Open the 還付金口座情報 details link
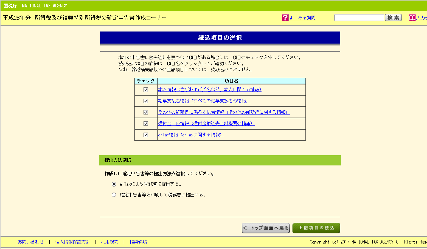Viewport: 427px width, 249px height. [x=206, y=124]
